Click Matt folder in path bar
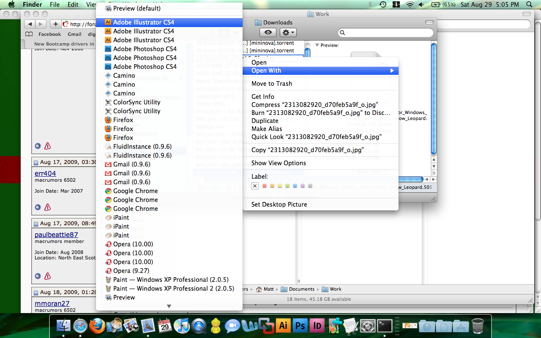Viewport: 541px width, 338px height. (x=265, y=289)
